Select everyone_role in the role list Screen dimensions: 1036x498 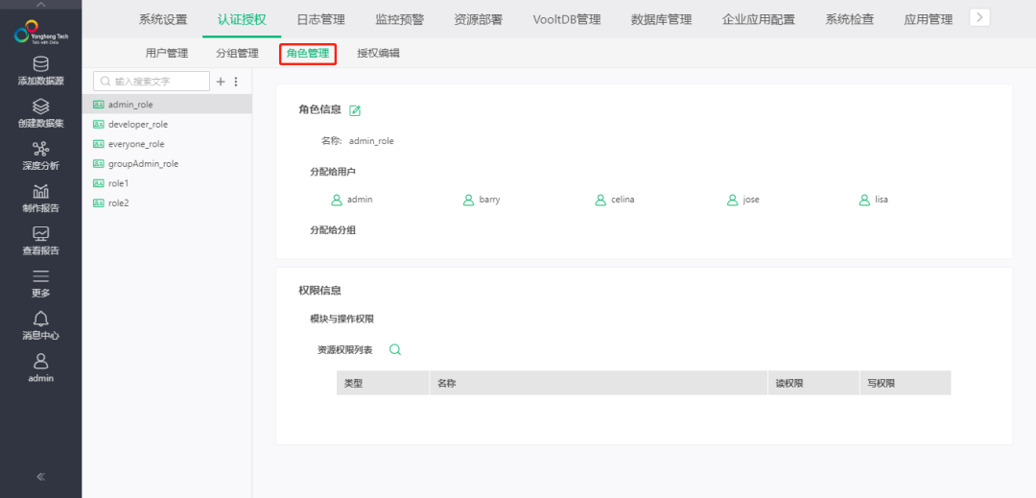click(x=167, y=144)
